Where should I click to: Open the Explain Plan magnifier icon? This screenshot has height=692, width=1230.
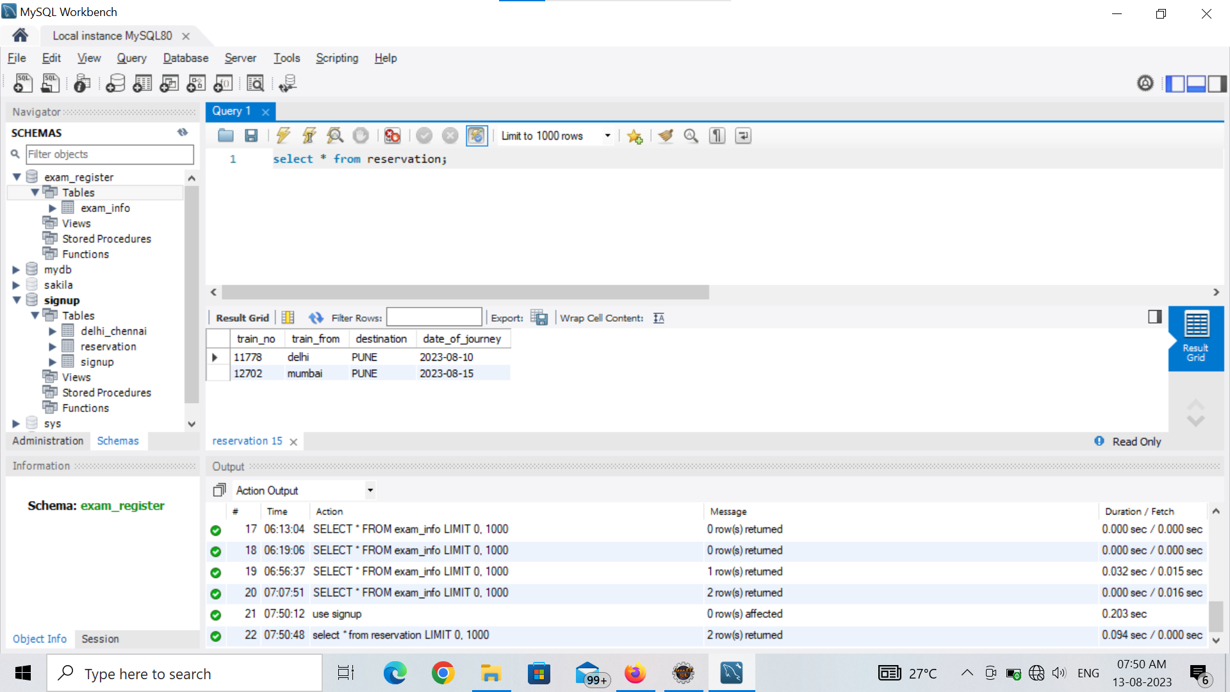point(335,135)
